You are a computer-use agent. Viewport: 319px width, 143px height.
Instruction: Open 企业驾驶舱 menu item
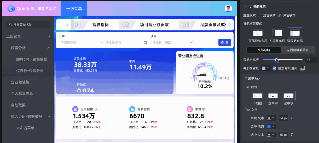point(20,82)
